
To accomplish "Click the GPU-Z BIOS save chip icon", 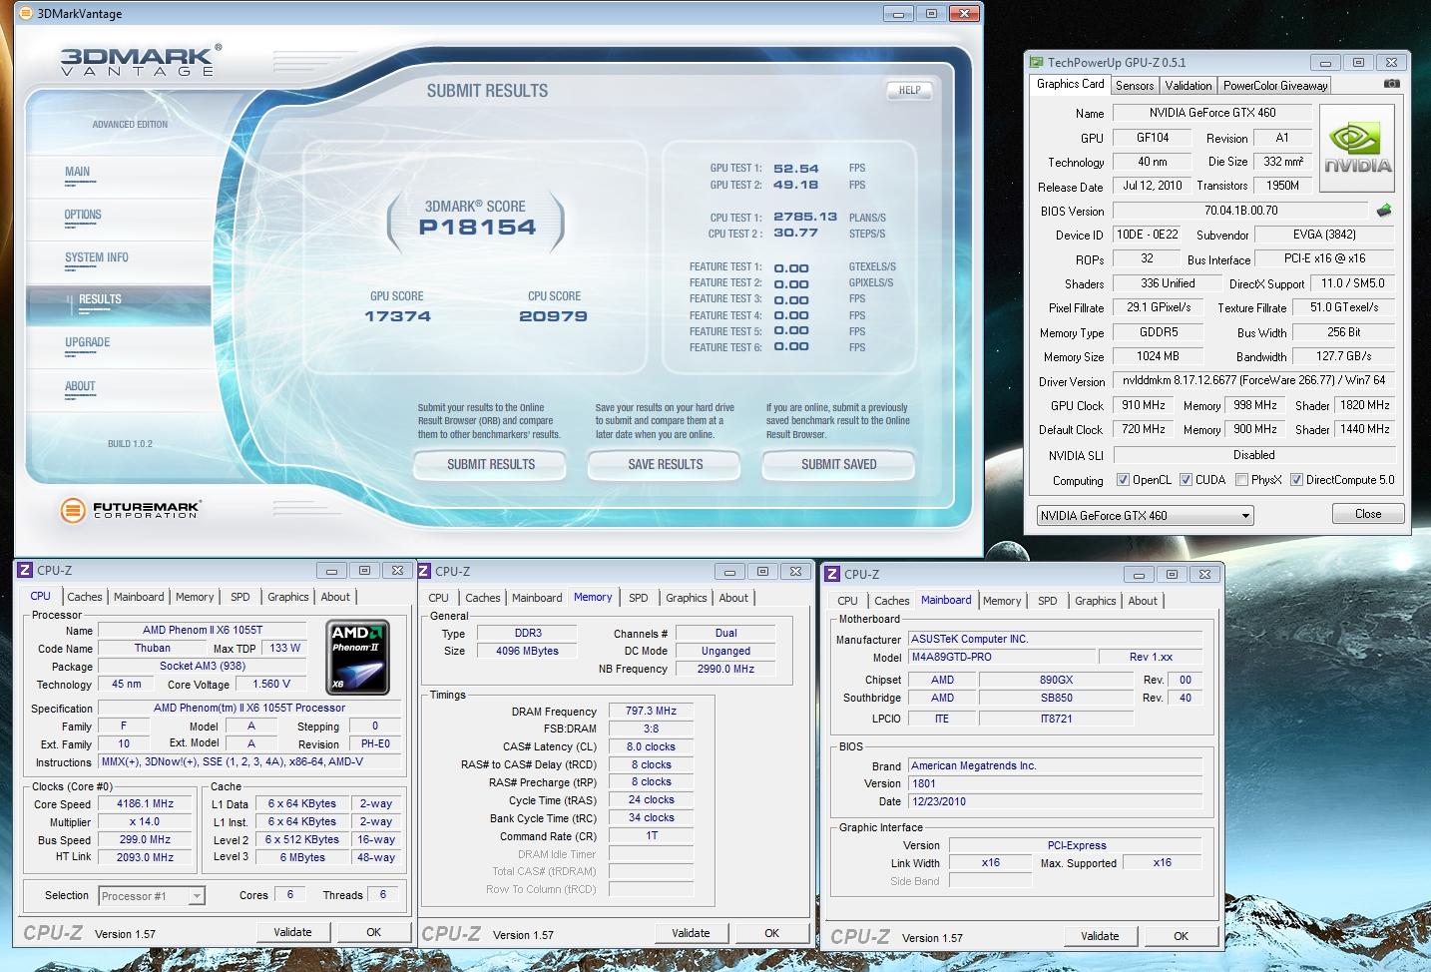I will [1383, 211].
